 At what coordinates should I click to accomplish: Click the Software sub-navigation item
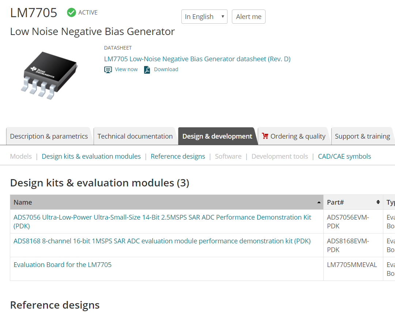[228, 156]
